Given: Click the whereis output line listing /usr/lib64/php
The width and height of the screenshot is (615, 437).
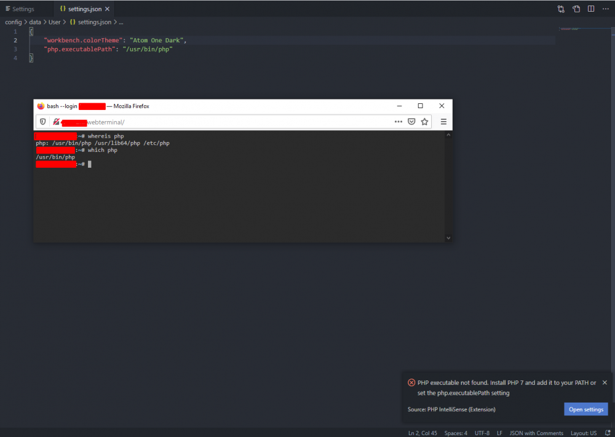Looking at the screenshot, I should tap(103, 143).
